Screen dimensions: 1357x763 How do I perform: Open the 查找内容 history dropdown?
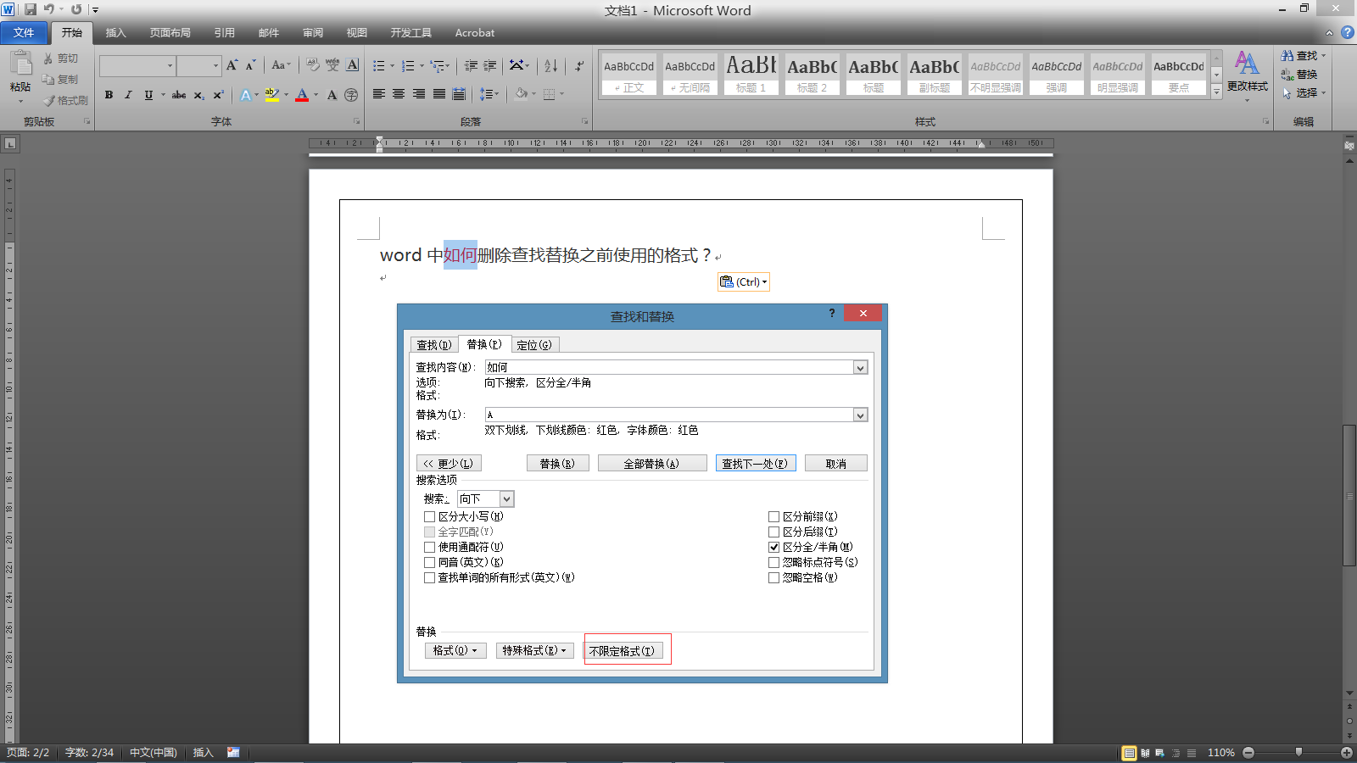861,367
